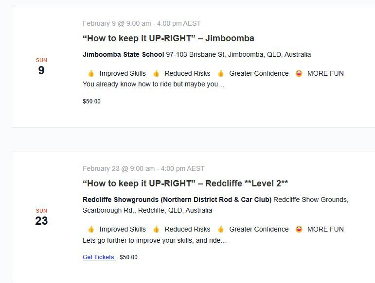
Task: Click thumbs-up icon beside Reduced Risks, Redcliffe
Action: (x=156, y=230)
